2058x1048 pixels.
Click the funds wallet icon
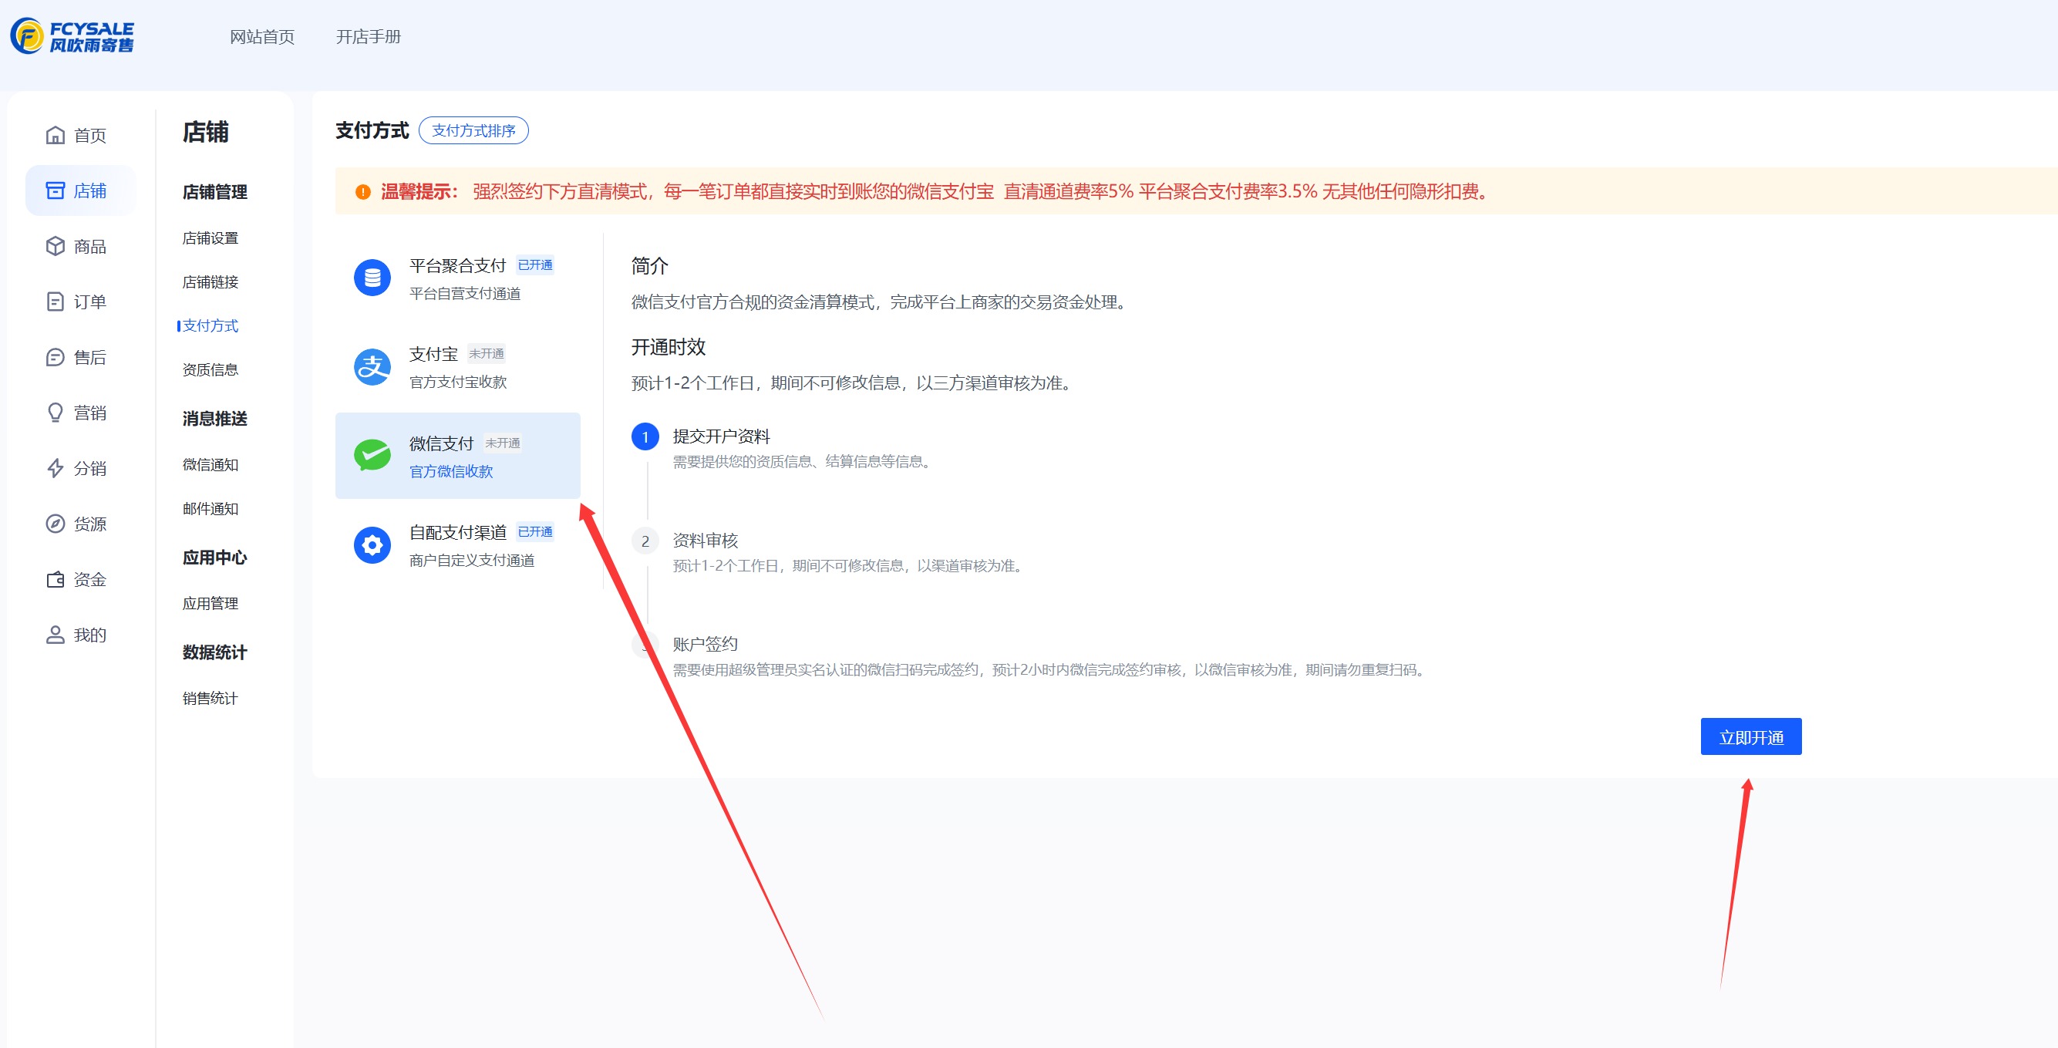pos(55,579)
